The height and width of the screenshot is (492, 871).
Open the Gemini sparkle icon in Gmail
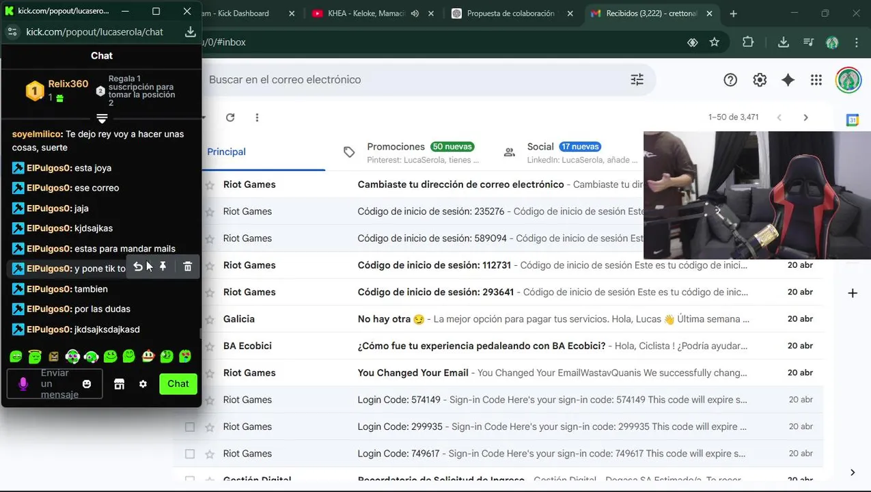pyautogui.click(x=788, y=80)
